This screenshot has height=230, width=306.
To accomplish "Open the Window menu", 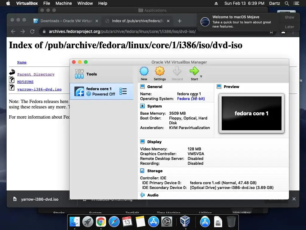I will point(85,3).
